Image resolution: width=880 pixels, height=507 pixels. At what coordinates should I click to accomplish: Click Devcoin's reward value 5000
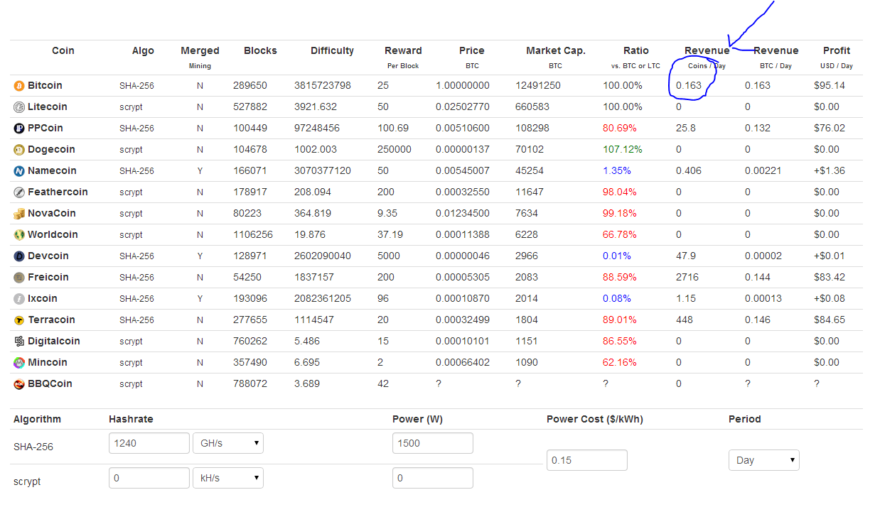point(389,256)
